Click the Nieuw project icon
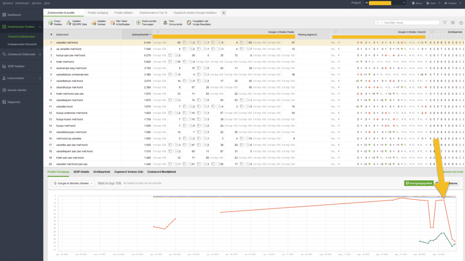465x261 pixels. point(413,3)
